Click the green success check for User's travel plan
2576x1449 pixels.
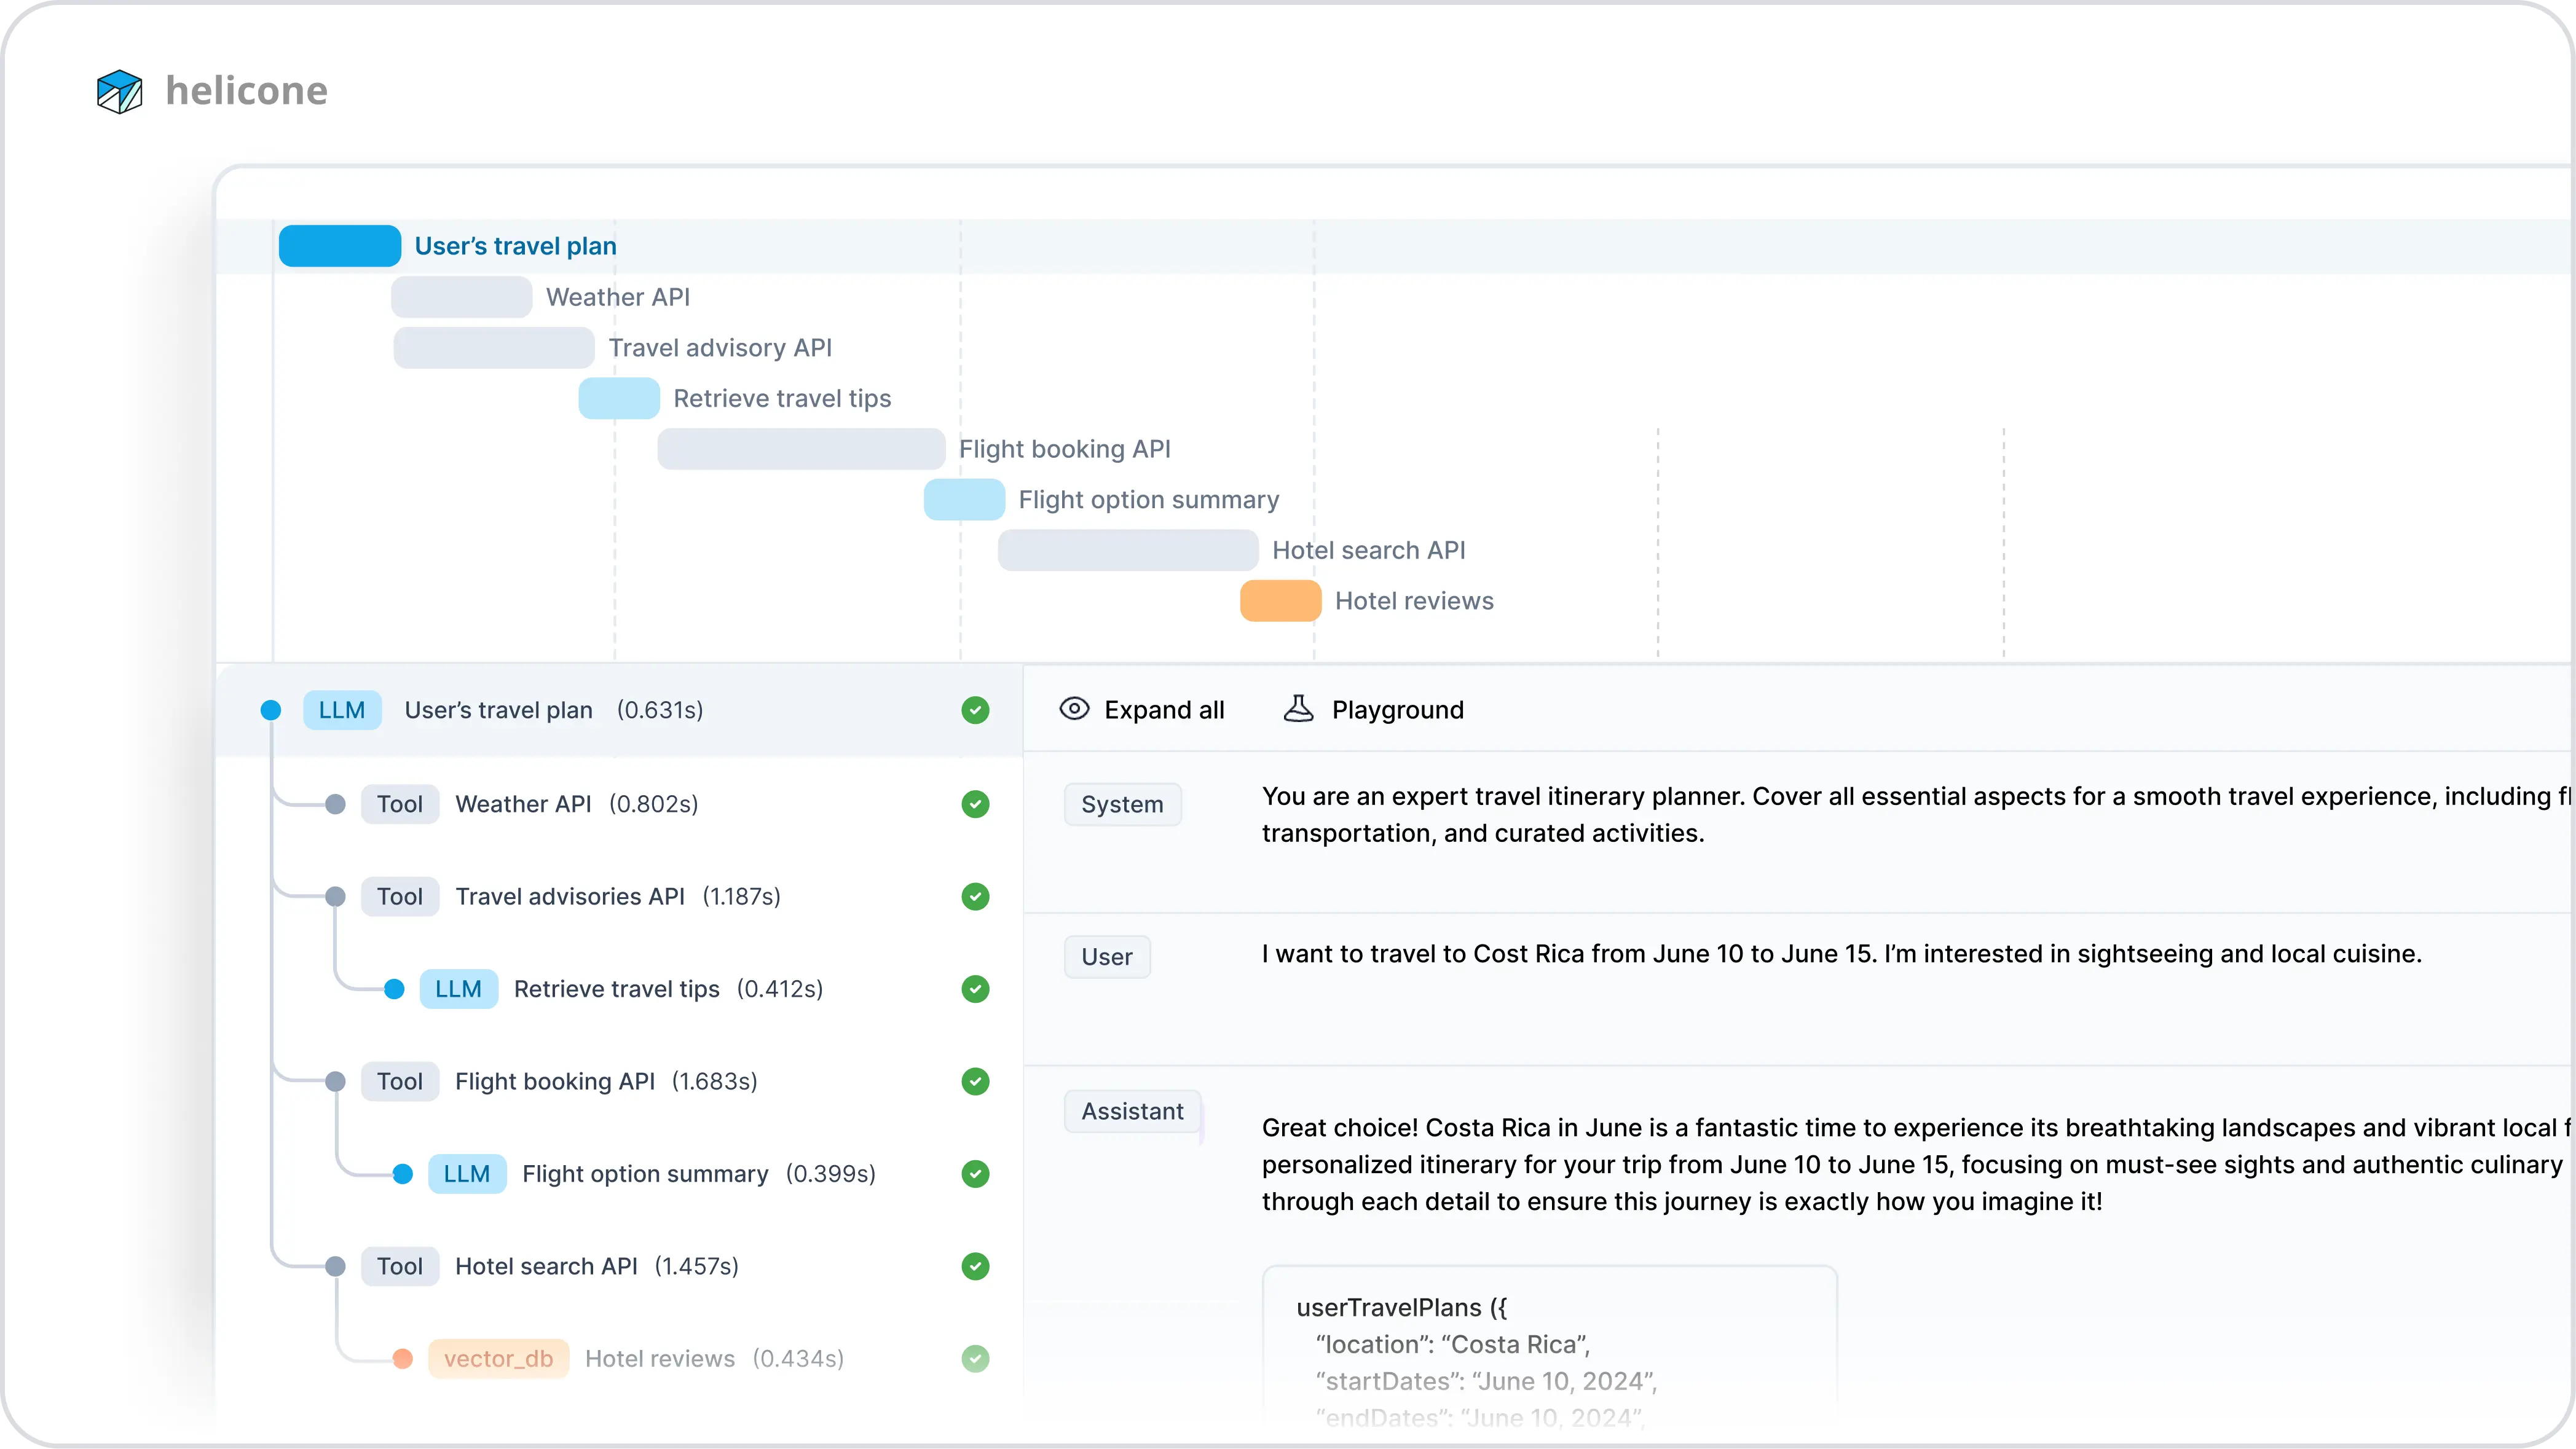(x=975, y=710)
